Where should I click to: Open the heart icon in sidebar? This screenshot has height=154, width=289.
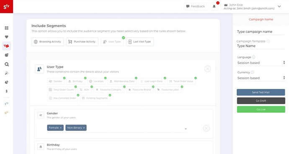(x=7, y=37)
